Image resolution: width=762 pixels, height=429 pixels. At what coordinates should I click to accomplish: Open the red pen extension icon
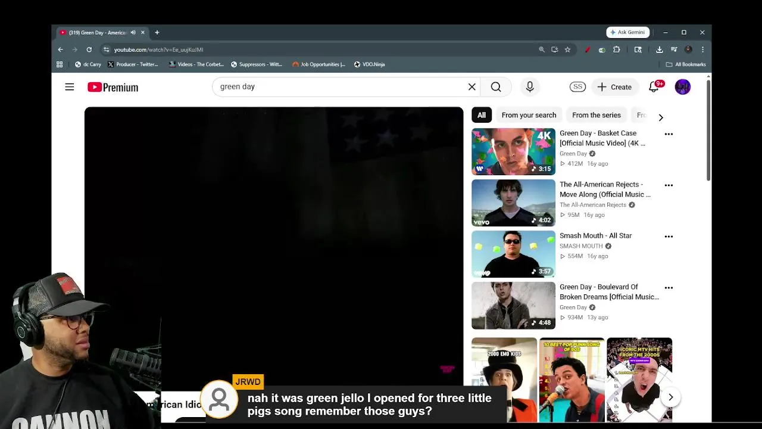[x=588, y=49]
